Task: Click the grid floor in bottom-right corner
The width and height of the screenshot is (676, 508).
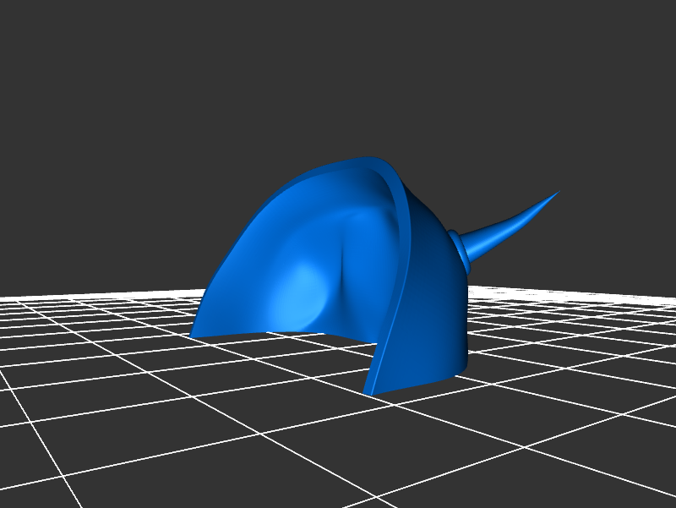Action: [x=625, y=473]
